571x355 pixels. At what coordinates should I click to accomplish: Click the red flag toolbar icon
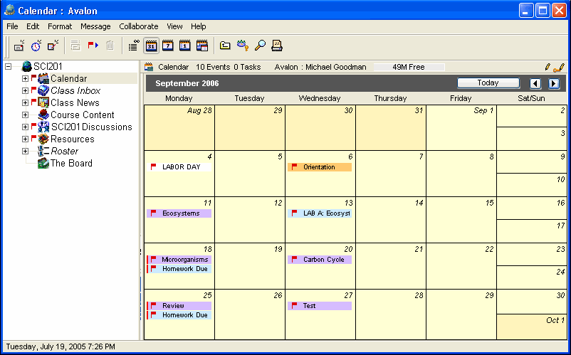(93, 46)
